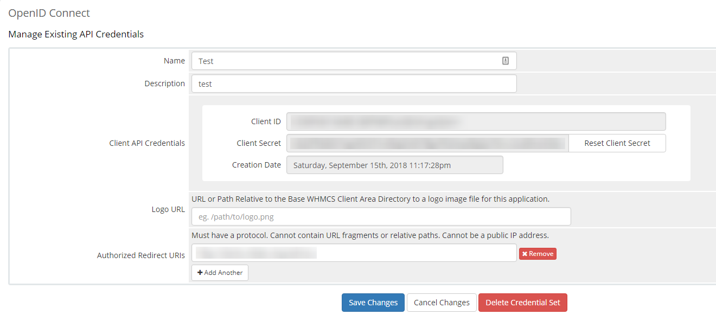This screenshot has width=716, height=321.
Task: Click the x icon on Remove button
Action: [525, 254]
